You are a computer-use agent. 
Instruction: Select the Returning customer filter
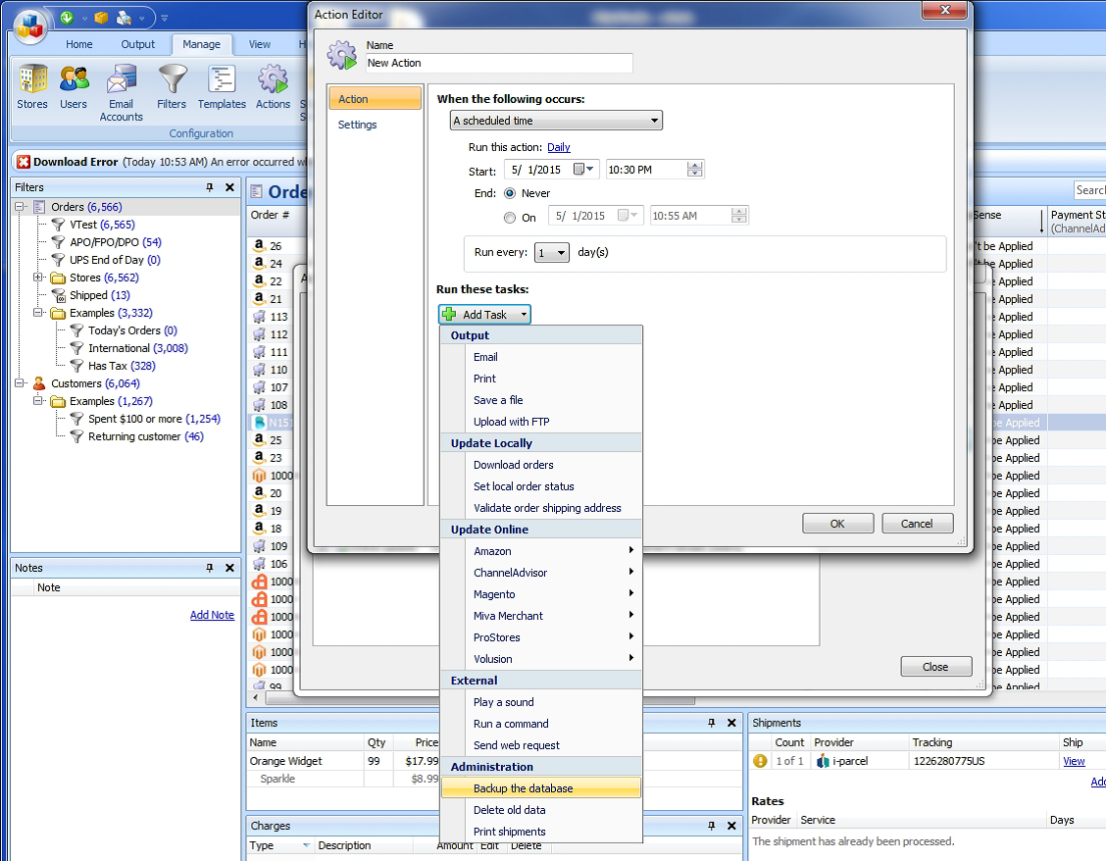pos(145,436)
